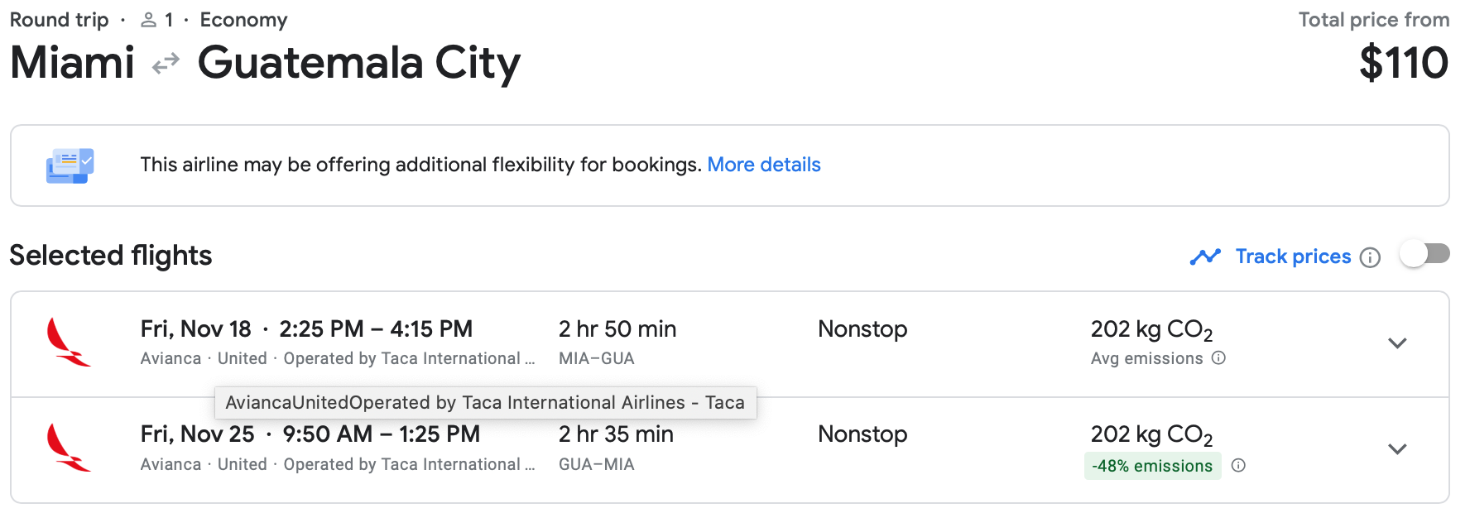1470x513 pixels.
Task: Click info icon beside Avg emissions
Action: tap(1218, 358)
